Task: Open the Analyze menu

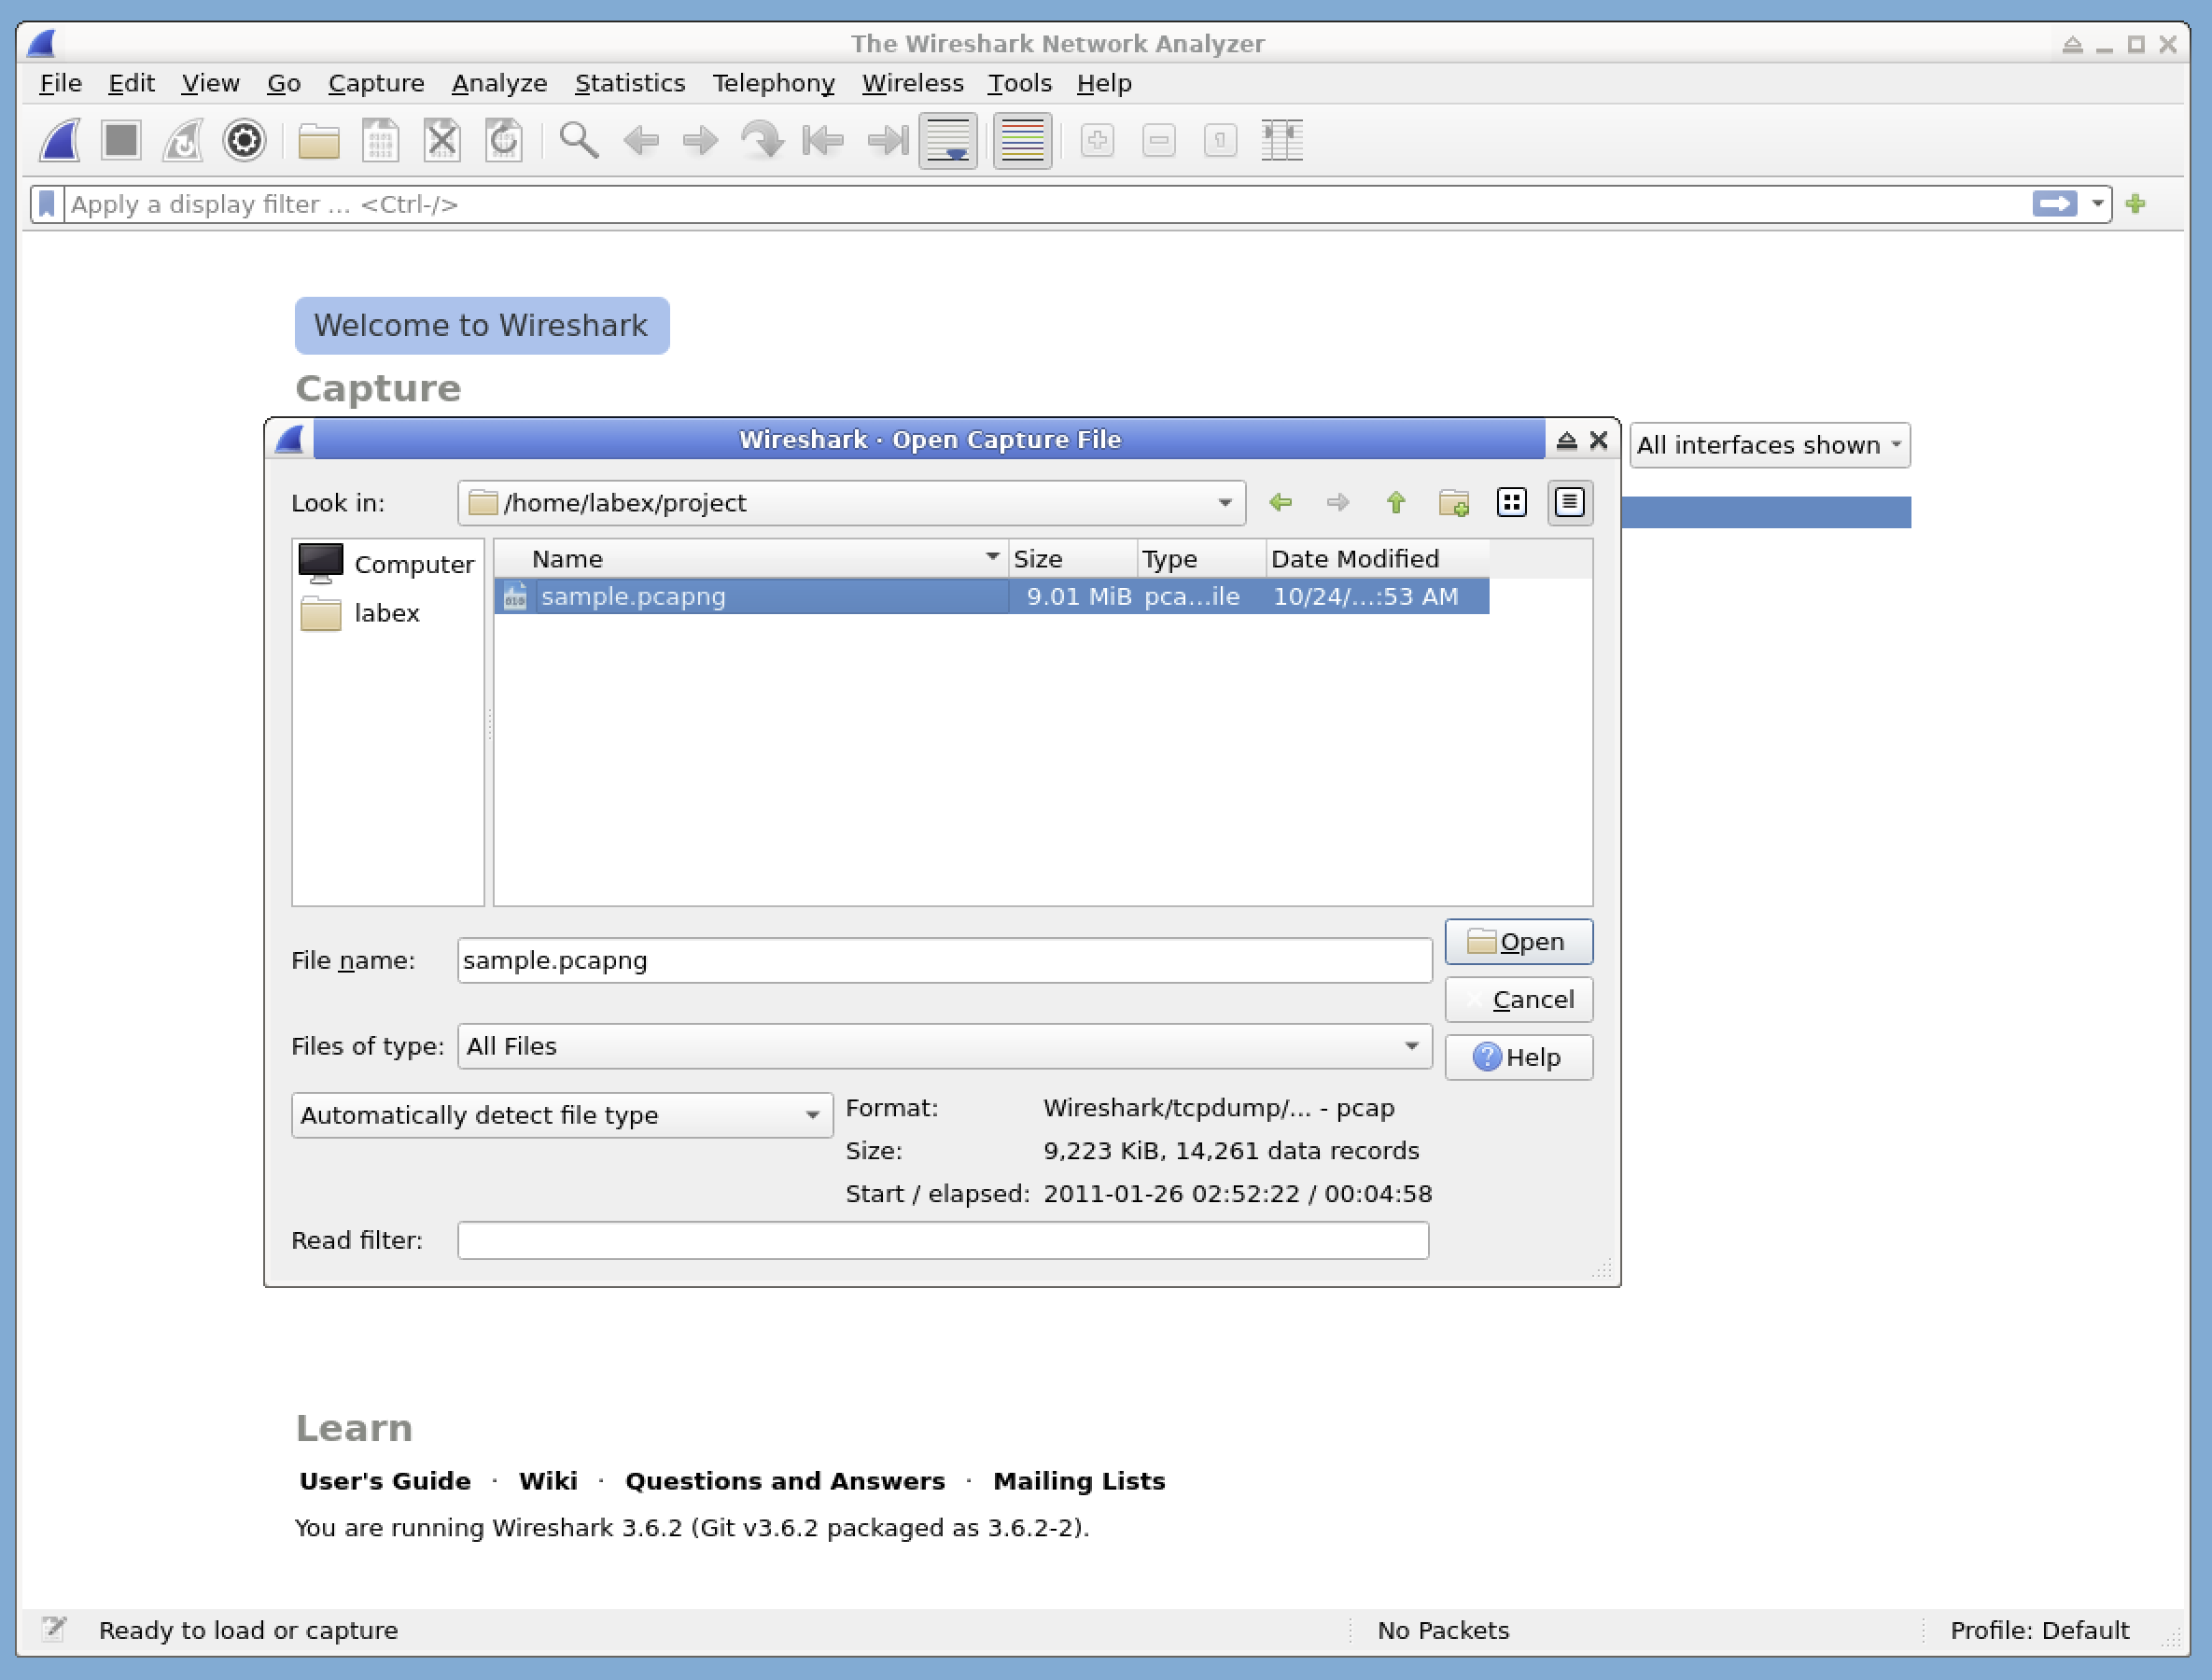Action: point(499,83)
